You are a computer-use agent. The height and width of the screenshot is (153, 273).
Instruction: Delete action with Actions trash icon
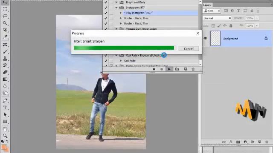point(193,69)
